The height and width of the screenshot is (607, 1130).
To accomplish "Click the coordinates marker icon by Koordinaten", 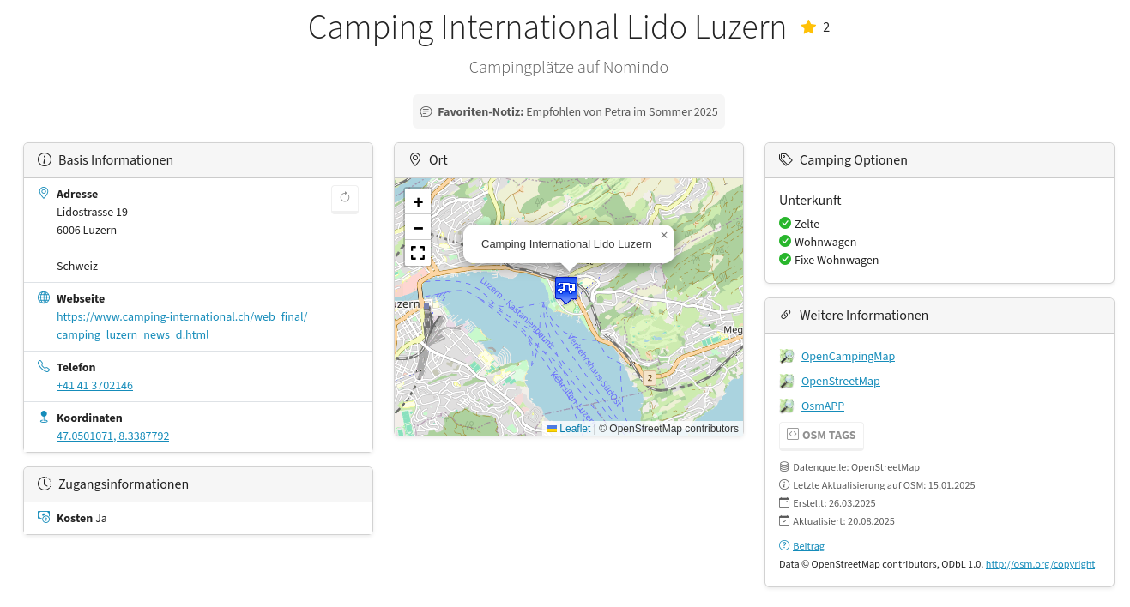I will pos(44,417).
